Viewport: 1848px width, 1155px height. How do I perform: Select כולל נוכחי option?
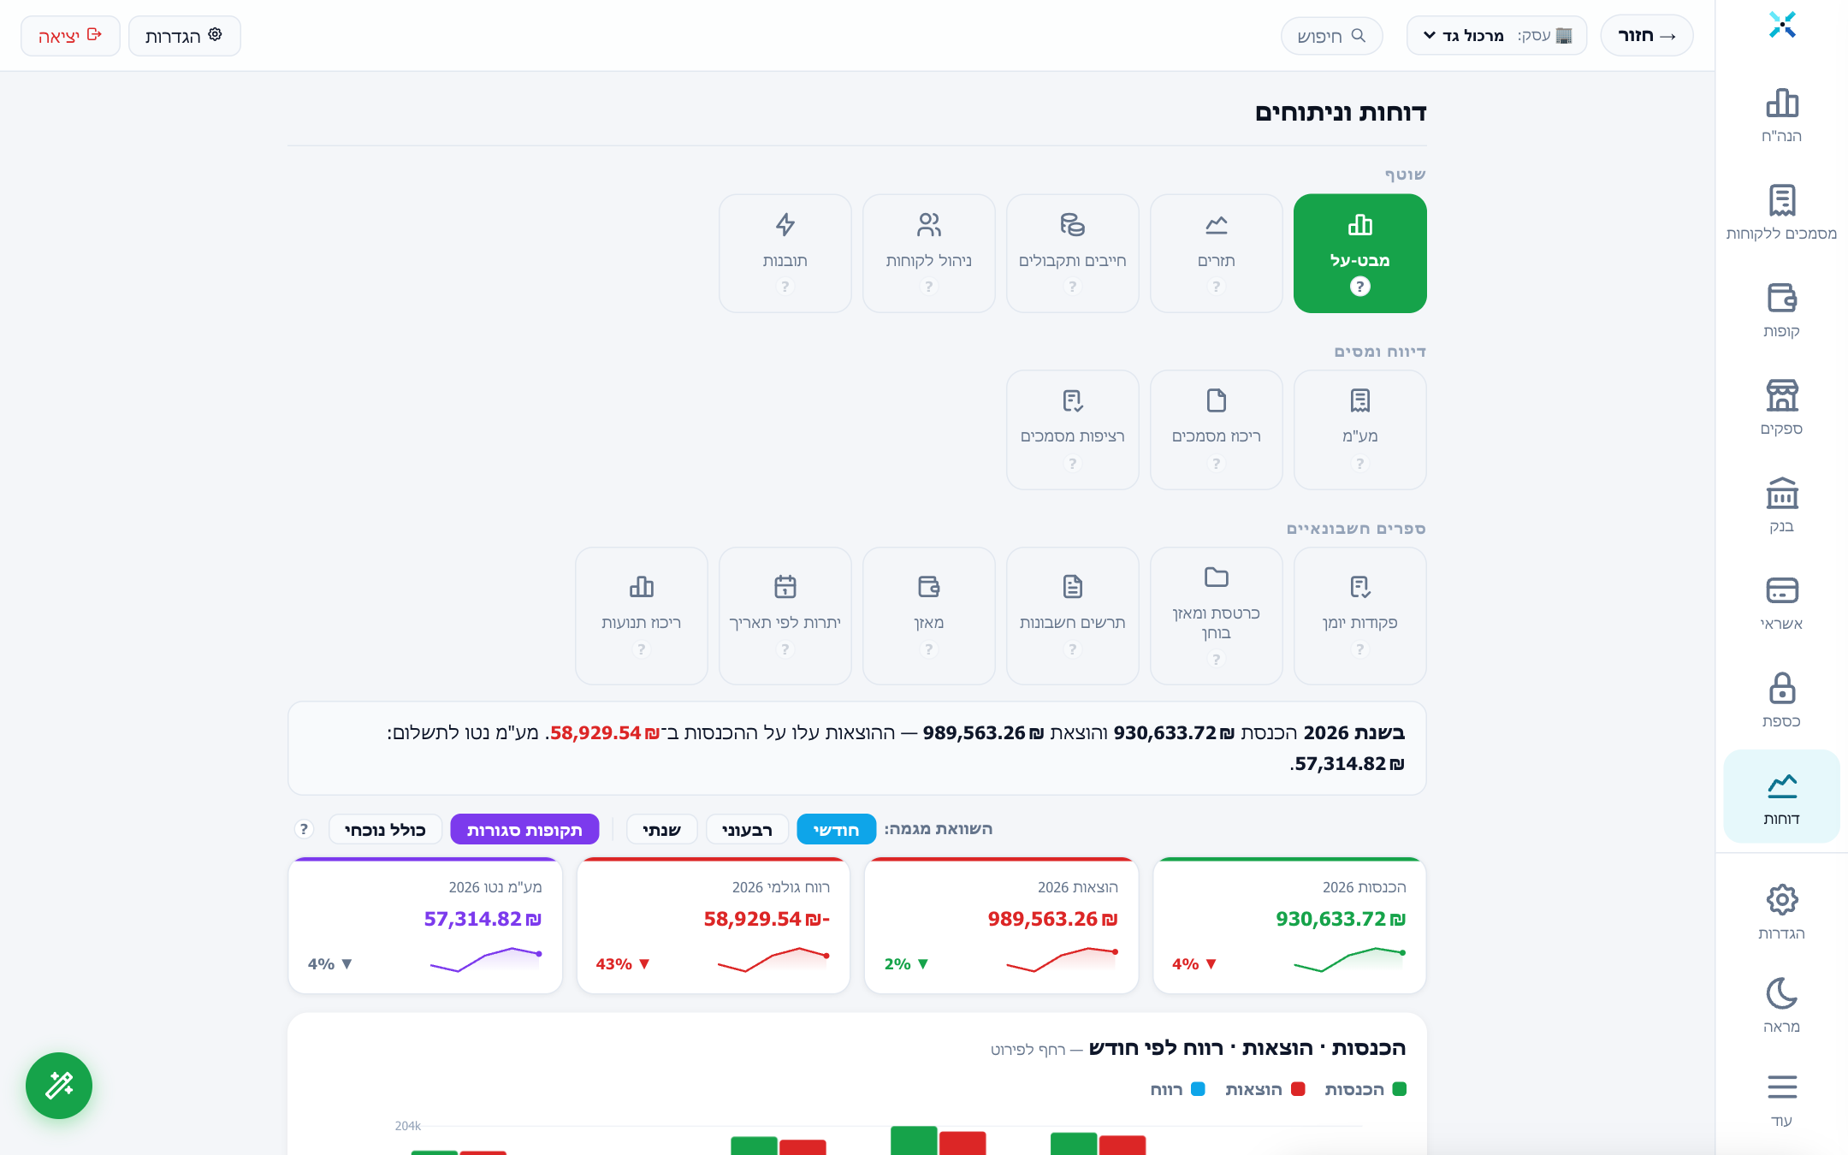pos(385,829)
